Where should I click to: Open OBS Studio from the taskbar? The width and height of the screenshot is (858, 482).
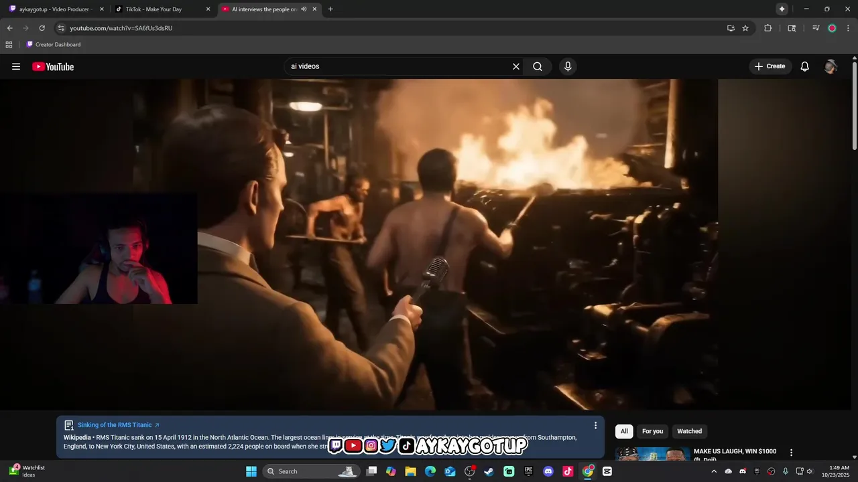470,471
